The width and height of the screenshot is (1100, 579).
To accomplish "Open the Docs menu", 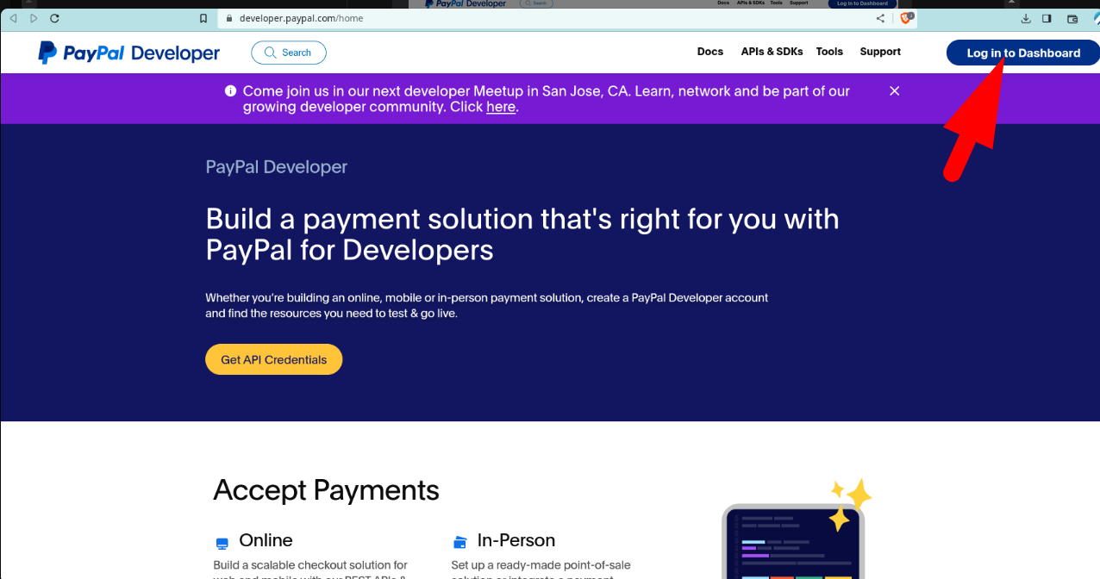I will click(709, 52).
